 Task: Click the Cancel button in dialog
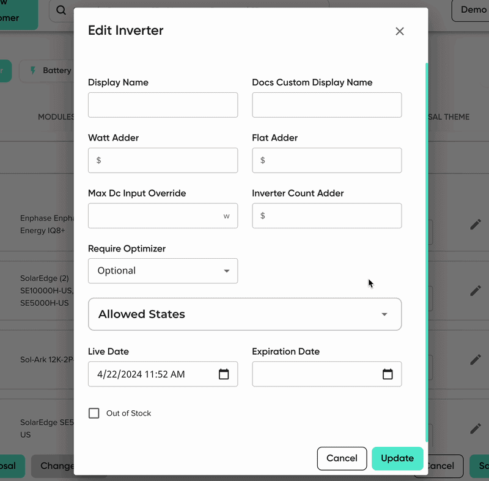pyautogui.click(x=342, y=458)
